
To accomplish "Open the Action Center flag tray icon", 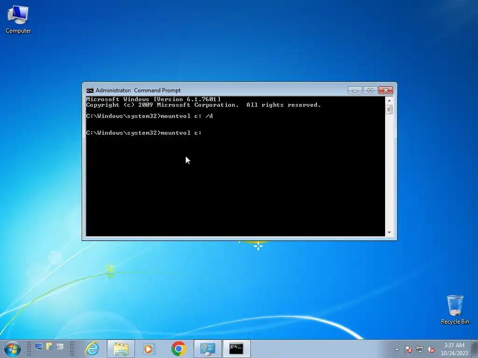I will [x=408, y=350].
